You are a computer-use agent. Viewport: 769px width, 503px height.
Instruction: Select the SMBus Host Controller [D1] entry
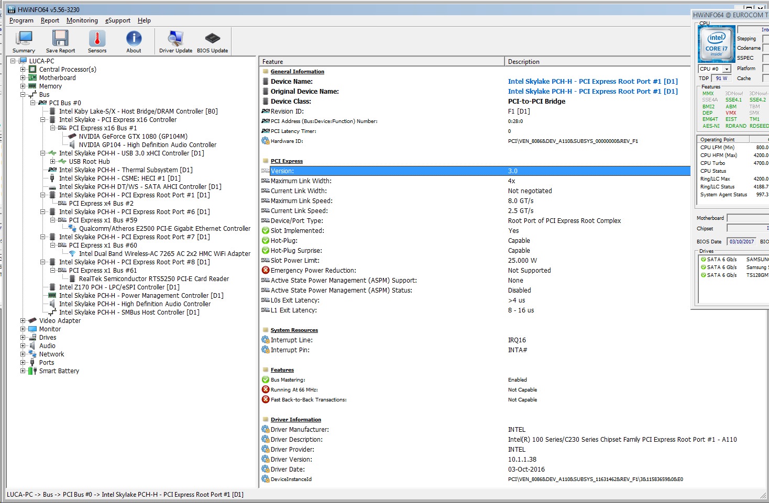tap(129, 312)
